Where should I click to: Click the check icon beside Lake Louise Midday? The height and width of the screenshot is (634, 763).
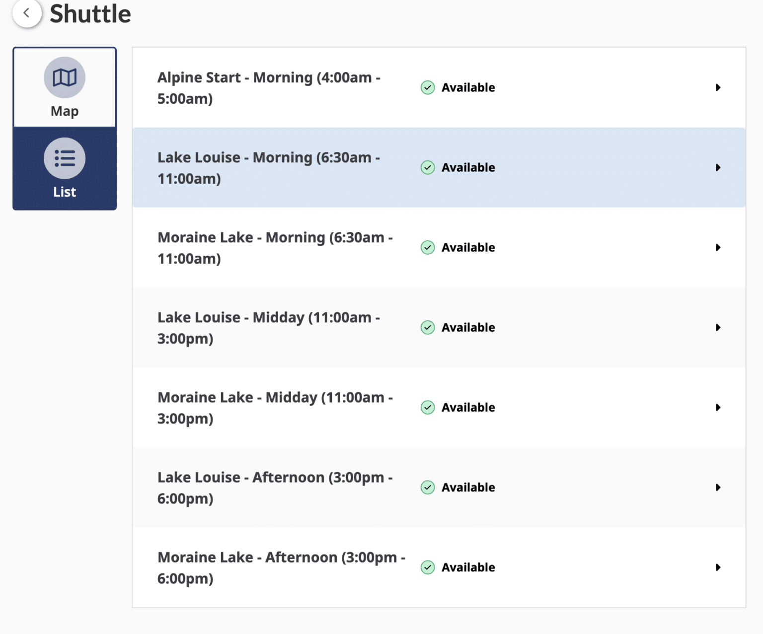(427, 327)
